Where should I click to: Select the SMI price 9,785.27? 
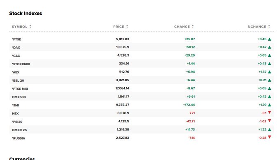pyautogui.click(x=123, y=105)
